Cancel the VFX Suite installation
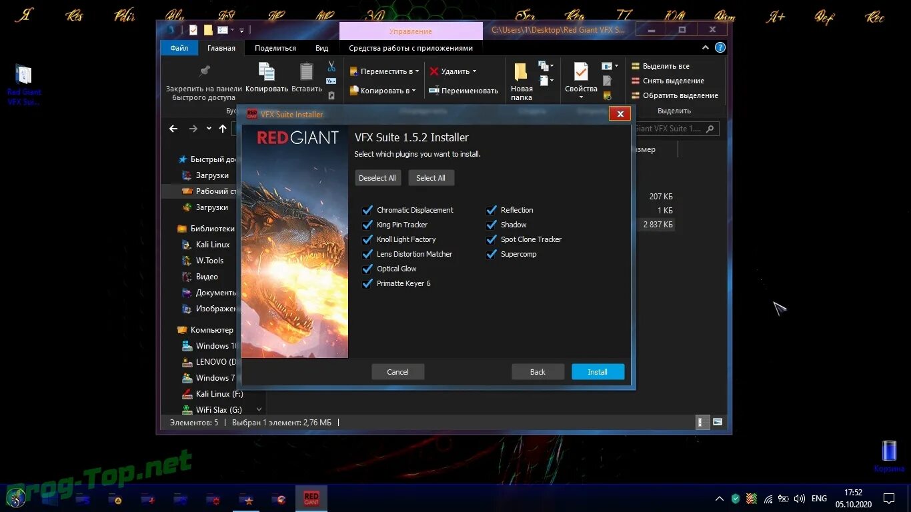Viewport: 911px width, 512px height. (397, 372)
